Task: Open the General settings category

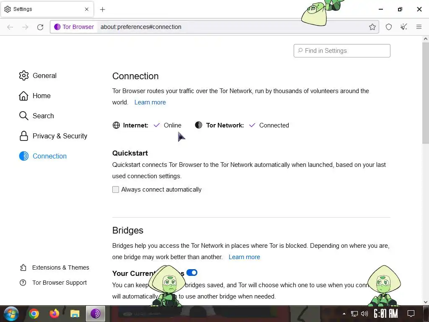Action: pos(38,75)
